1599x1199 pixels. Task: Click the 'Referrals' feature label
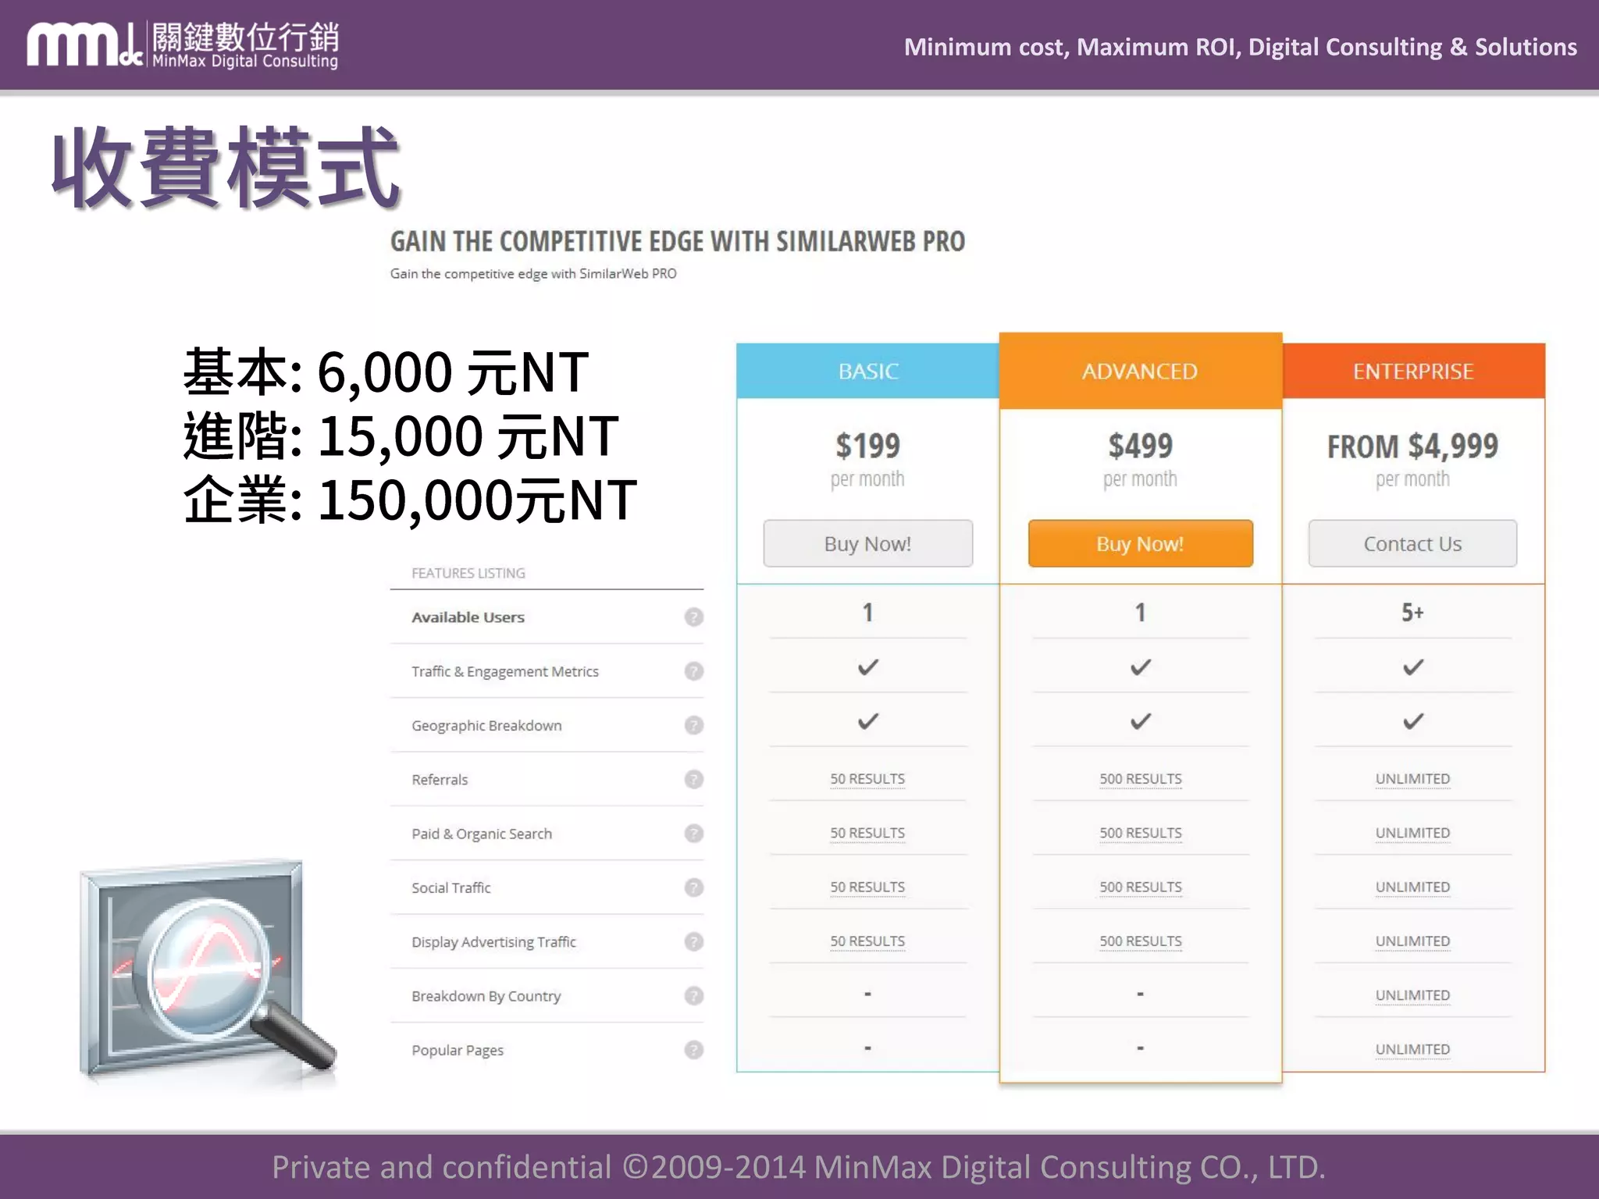[440, 780]
